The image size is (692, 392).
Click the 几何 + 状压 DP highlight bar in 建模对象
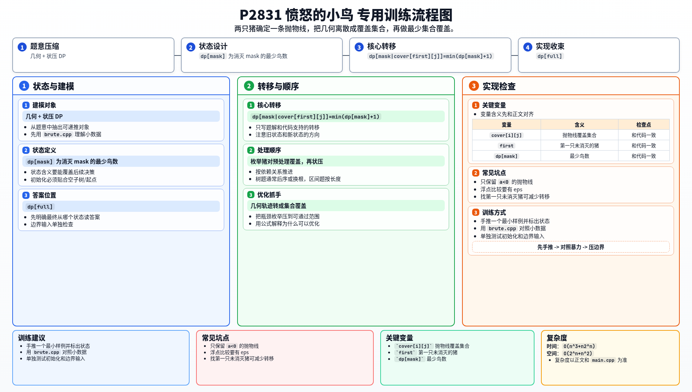(121, 116)
